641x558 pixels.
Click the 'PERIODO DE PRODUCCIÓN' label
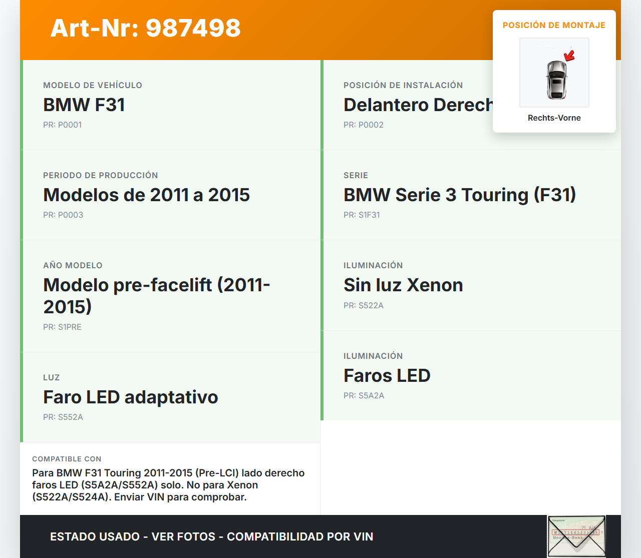point(101,175)
